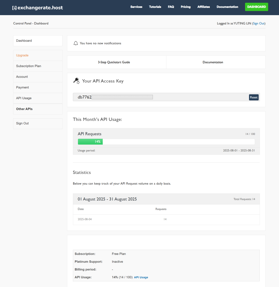
Task: Open Other APIs in the sidebar
Action: tap(38, 109)
